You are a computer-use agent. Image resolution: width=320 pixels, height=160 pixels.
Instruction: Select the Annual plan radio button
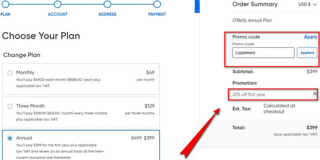point(10,138)
